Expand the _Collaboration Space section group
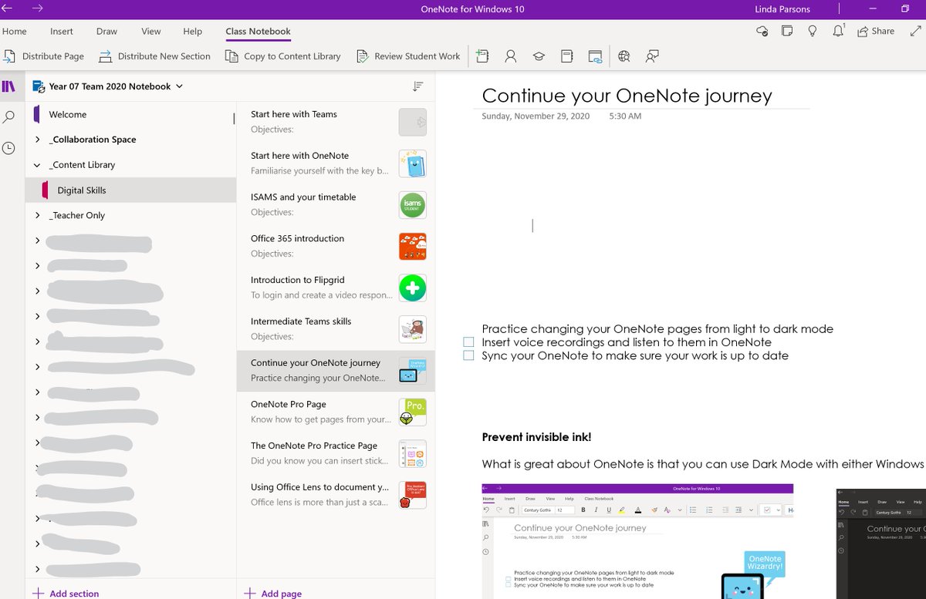926x599 pixels. click(38, 140)
